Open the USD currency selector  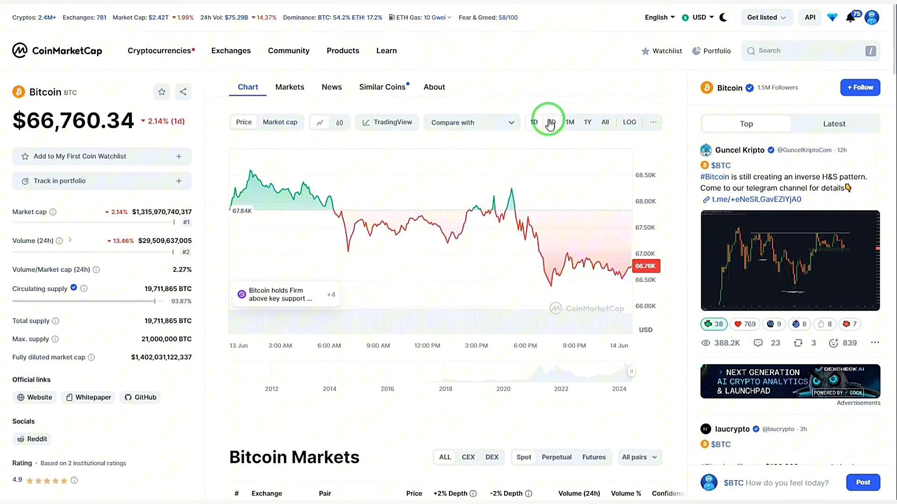(x=698, y=18)
